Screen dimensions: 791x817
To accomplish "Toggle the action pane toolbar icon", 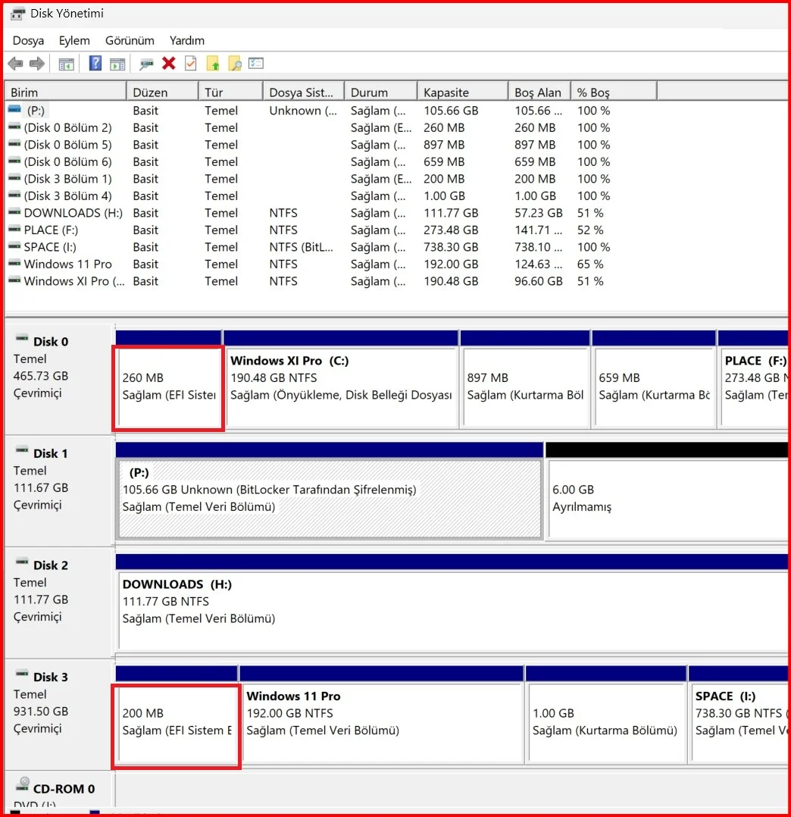I will (117, 64).
